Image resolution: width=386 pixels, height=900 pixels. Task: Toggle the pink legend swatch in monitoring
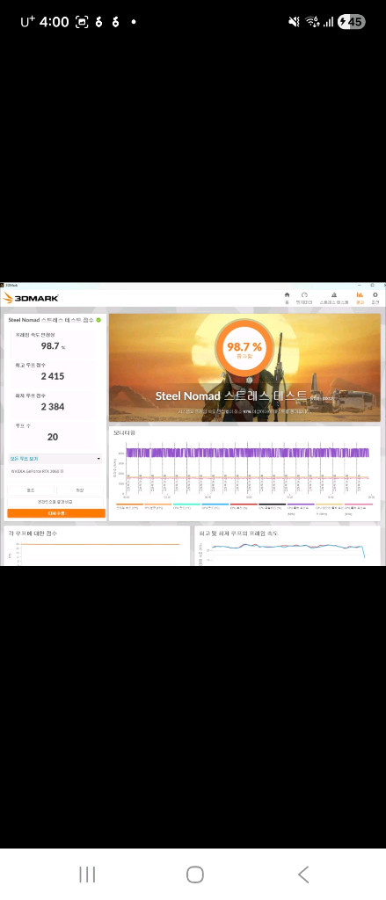point(358,504)
